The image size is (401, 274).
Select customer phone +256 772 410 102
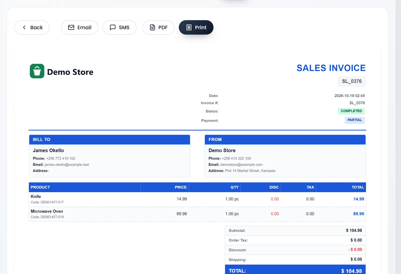point(61,158)
